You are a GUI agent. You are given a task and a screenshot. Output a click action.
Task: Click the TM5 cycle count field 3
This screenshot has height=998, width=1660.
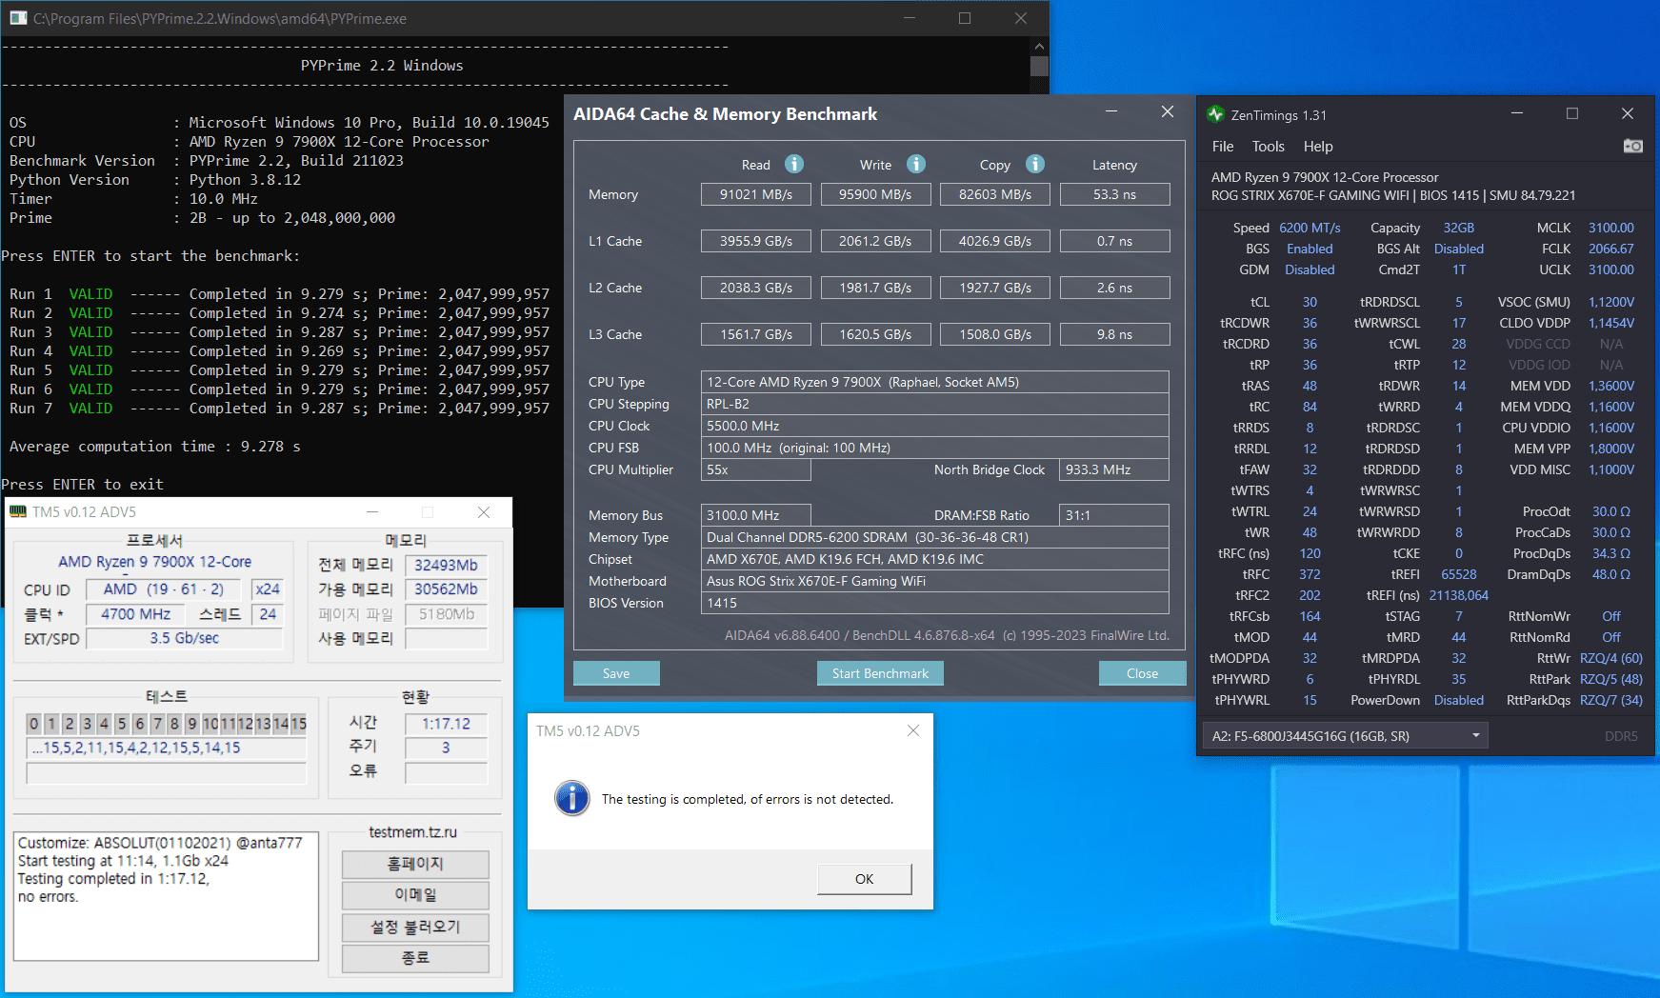tap(446, 748)
